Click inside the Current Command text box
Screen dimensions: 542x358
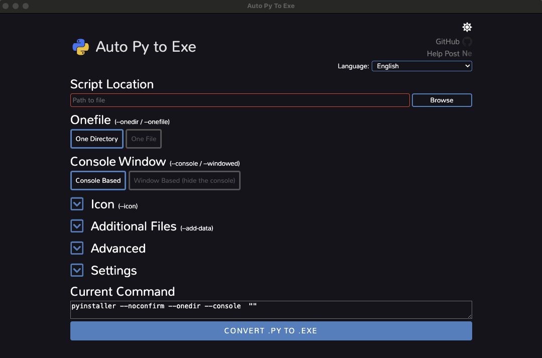271,310
